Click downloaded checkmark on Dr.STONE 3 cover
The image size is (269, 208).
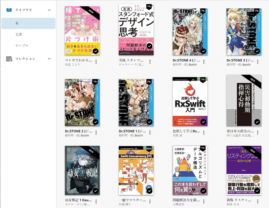(257, 51)
